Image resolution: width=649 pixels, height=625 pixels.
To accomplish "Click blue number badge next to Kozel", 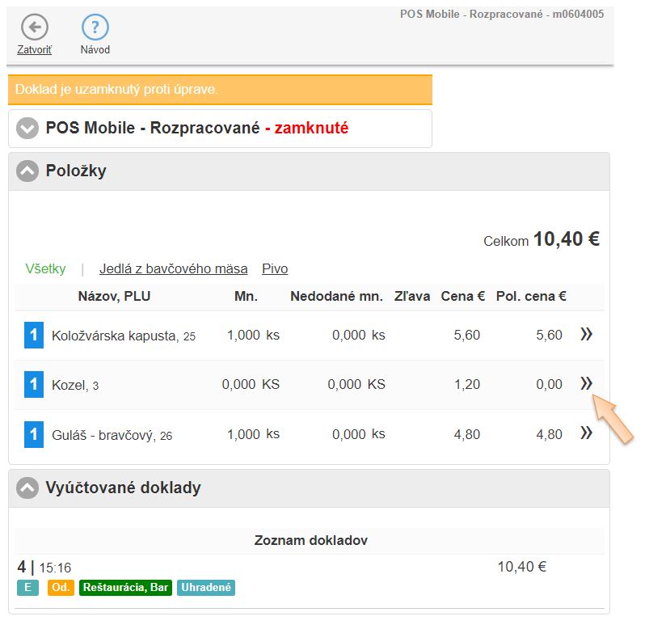I will coord(33,385).
